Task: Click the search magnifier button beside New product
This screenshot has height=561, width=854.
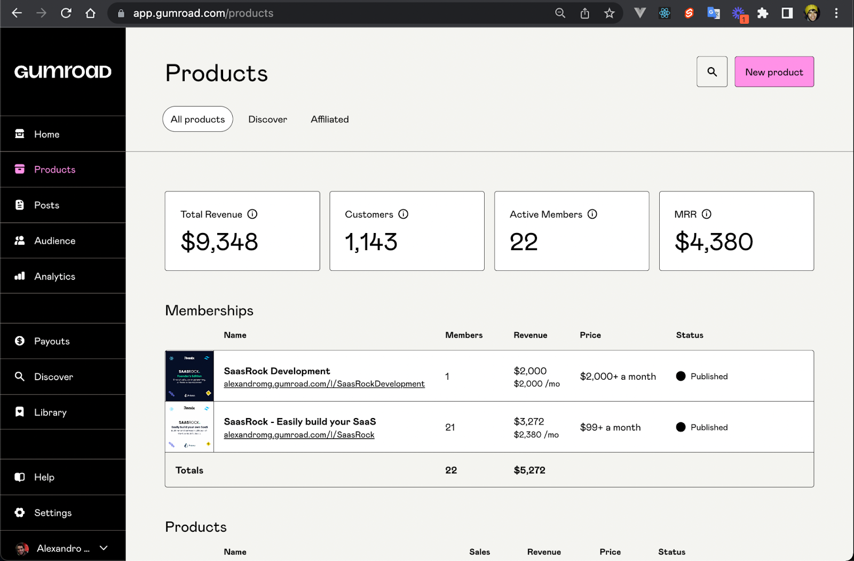Action: (x=711, y=71)
